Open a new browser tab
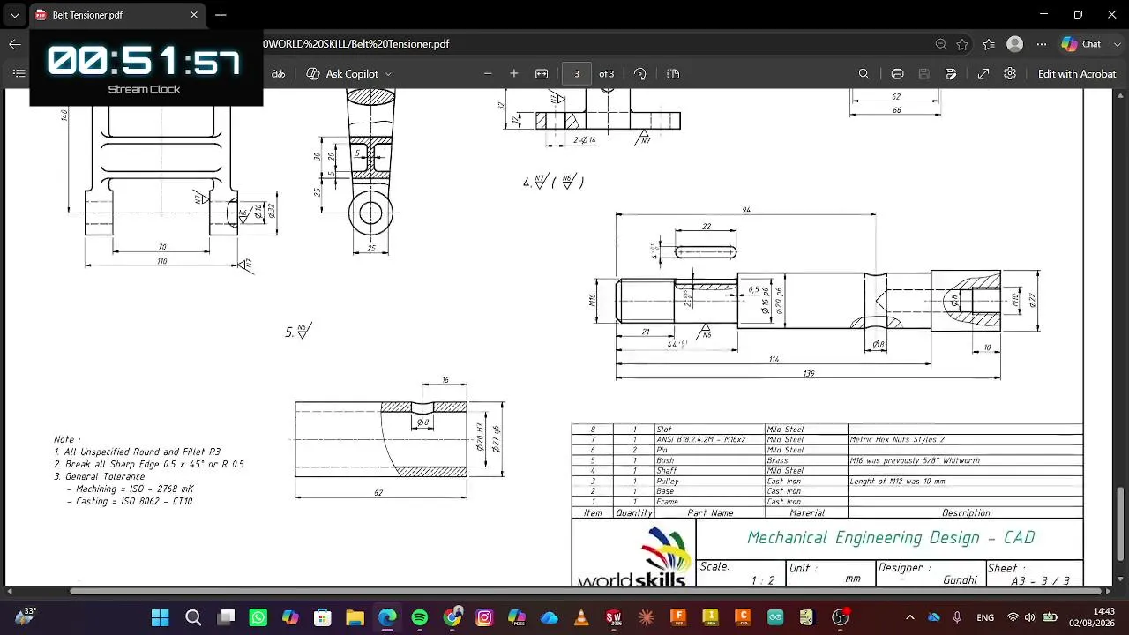This screenshot has height=635, width=1129. 221,15
